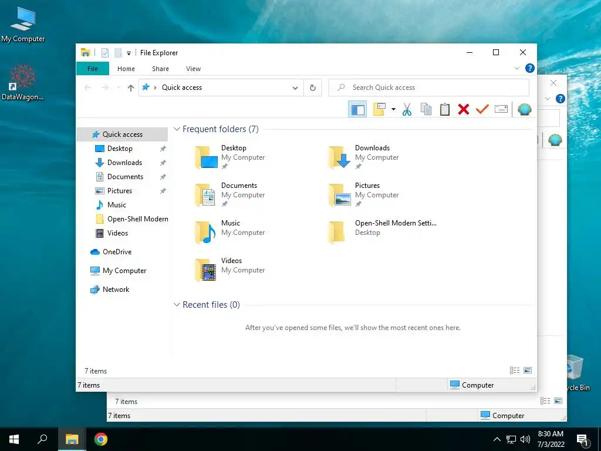Image resolution: width=601 pixels, height=451 pixels.
Task: Click the Search Quick access field
Action: coord(429,87)
